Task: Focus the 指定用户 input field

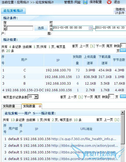Action: coord(20,28)
